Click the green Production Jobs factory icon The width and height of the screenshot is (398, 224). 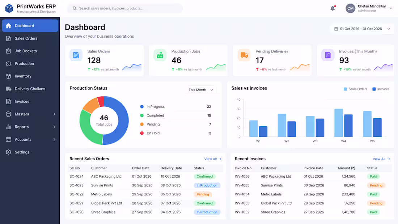pyautogui.click(x=160, y=55)
